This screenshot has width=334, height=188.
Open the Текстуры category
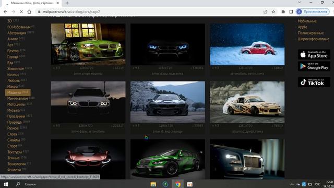point(15,152)
